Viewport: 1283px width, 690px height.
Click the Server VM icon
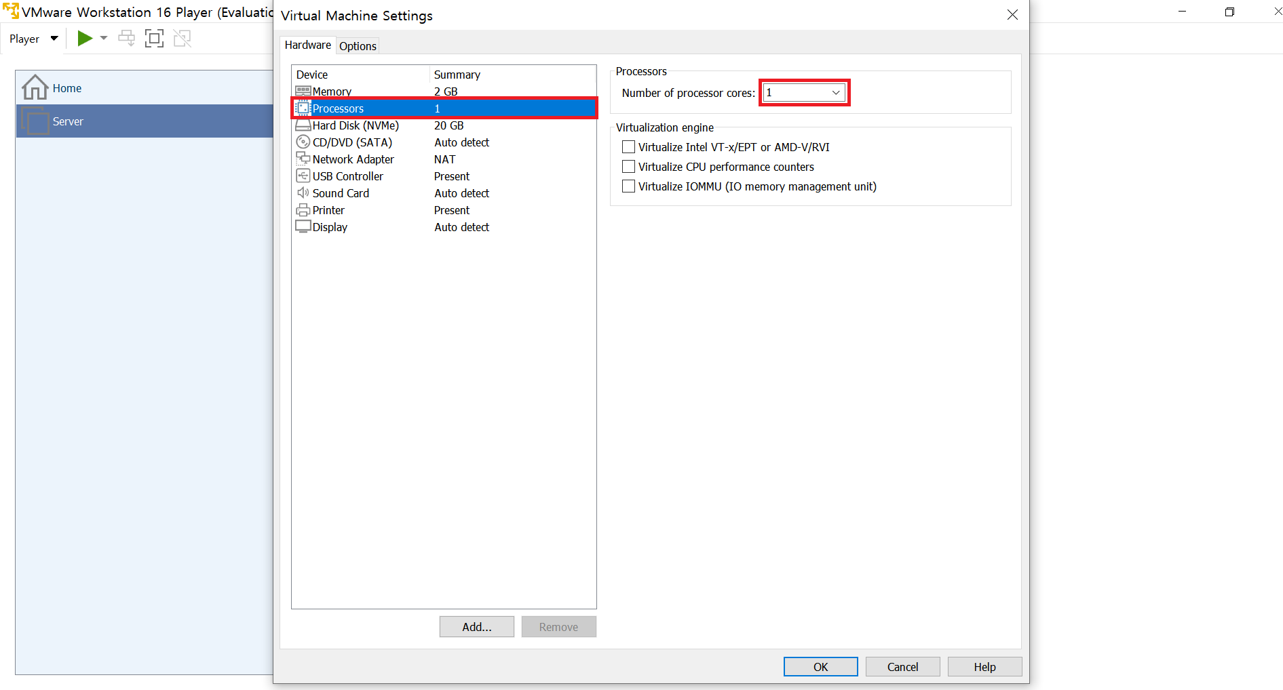click(35, 121)
